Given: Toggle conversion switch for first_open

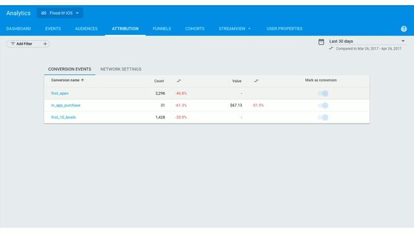Looking at the screenshot, I should click(x=323, y=93).
